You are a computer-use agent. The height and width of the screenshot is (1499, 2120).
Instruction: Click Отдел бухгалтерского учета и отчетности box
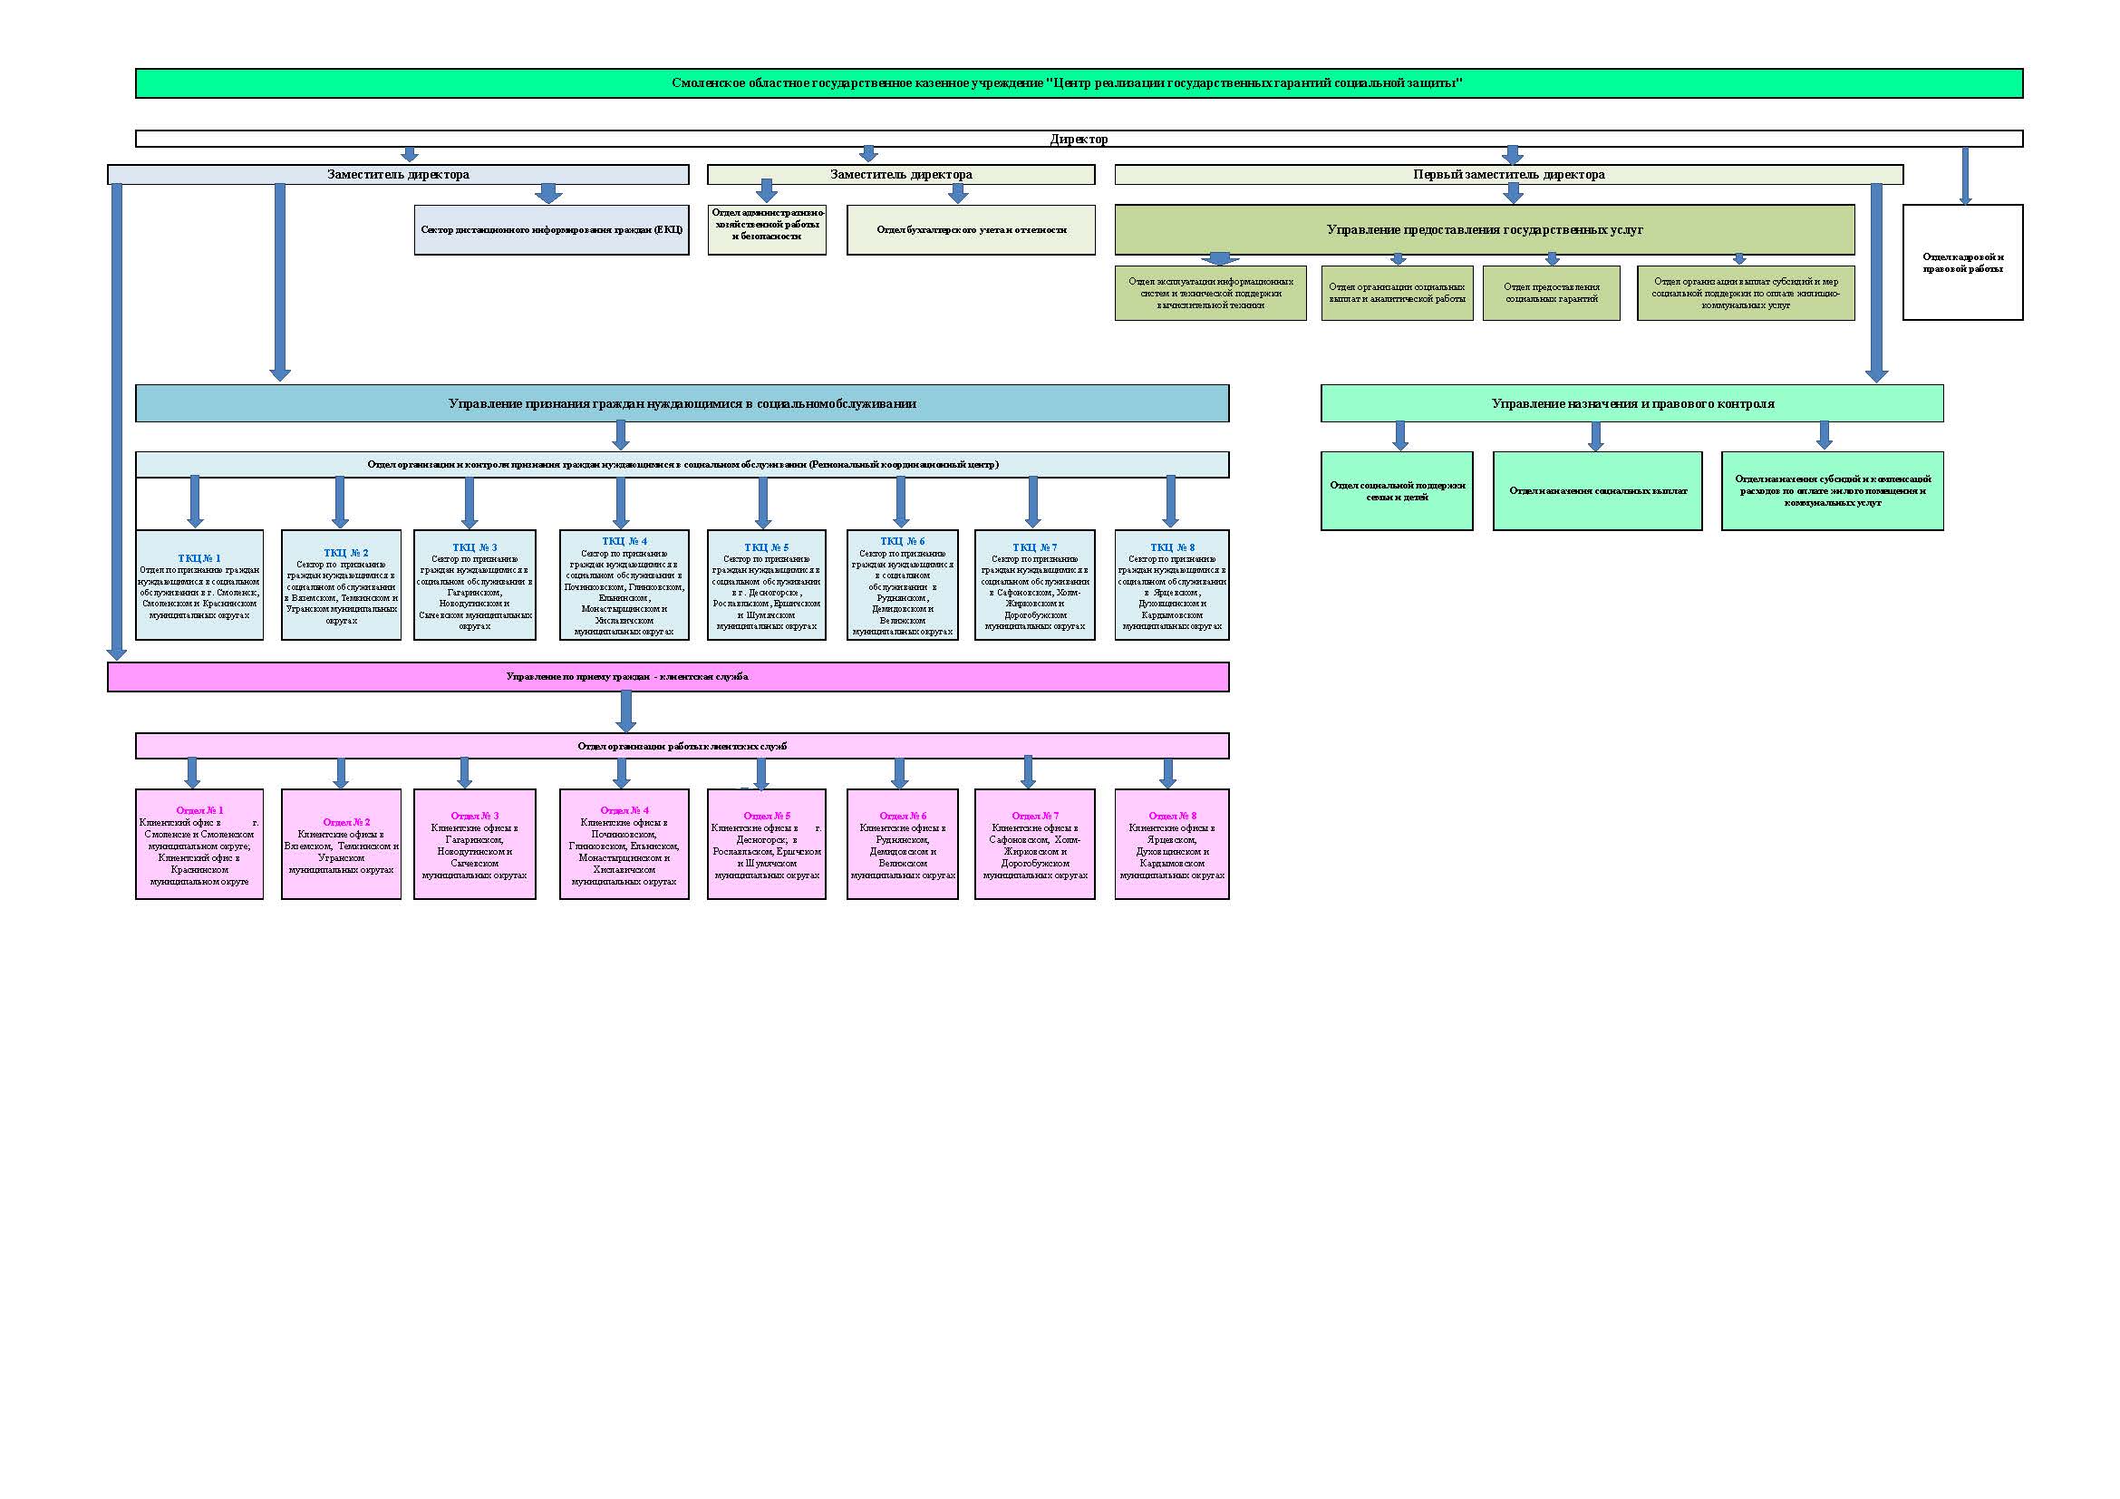(x=971, y=230)
